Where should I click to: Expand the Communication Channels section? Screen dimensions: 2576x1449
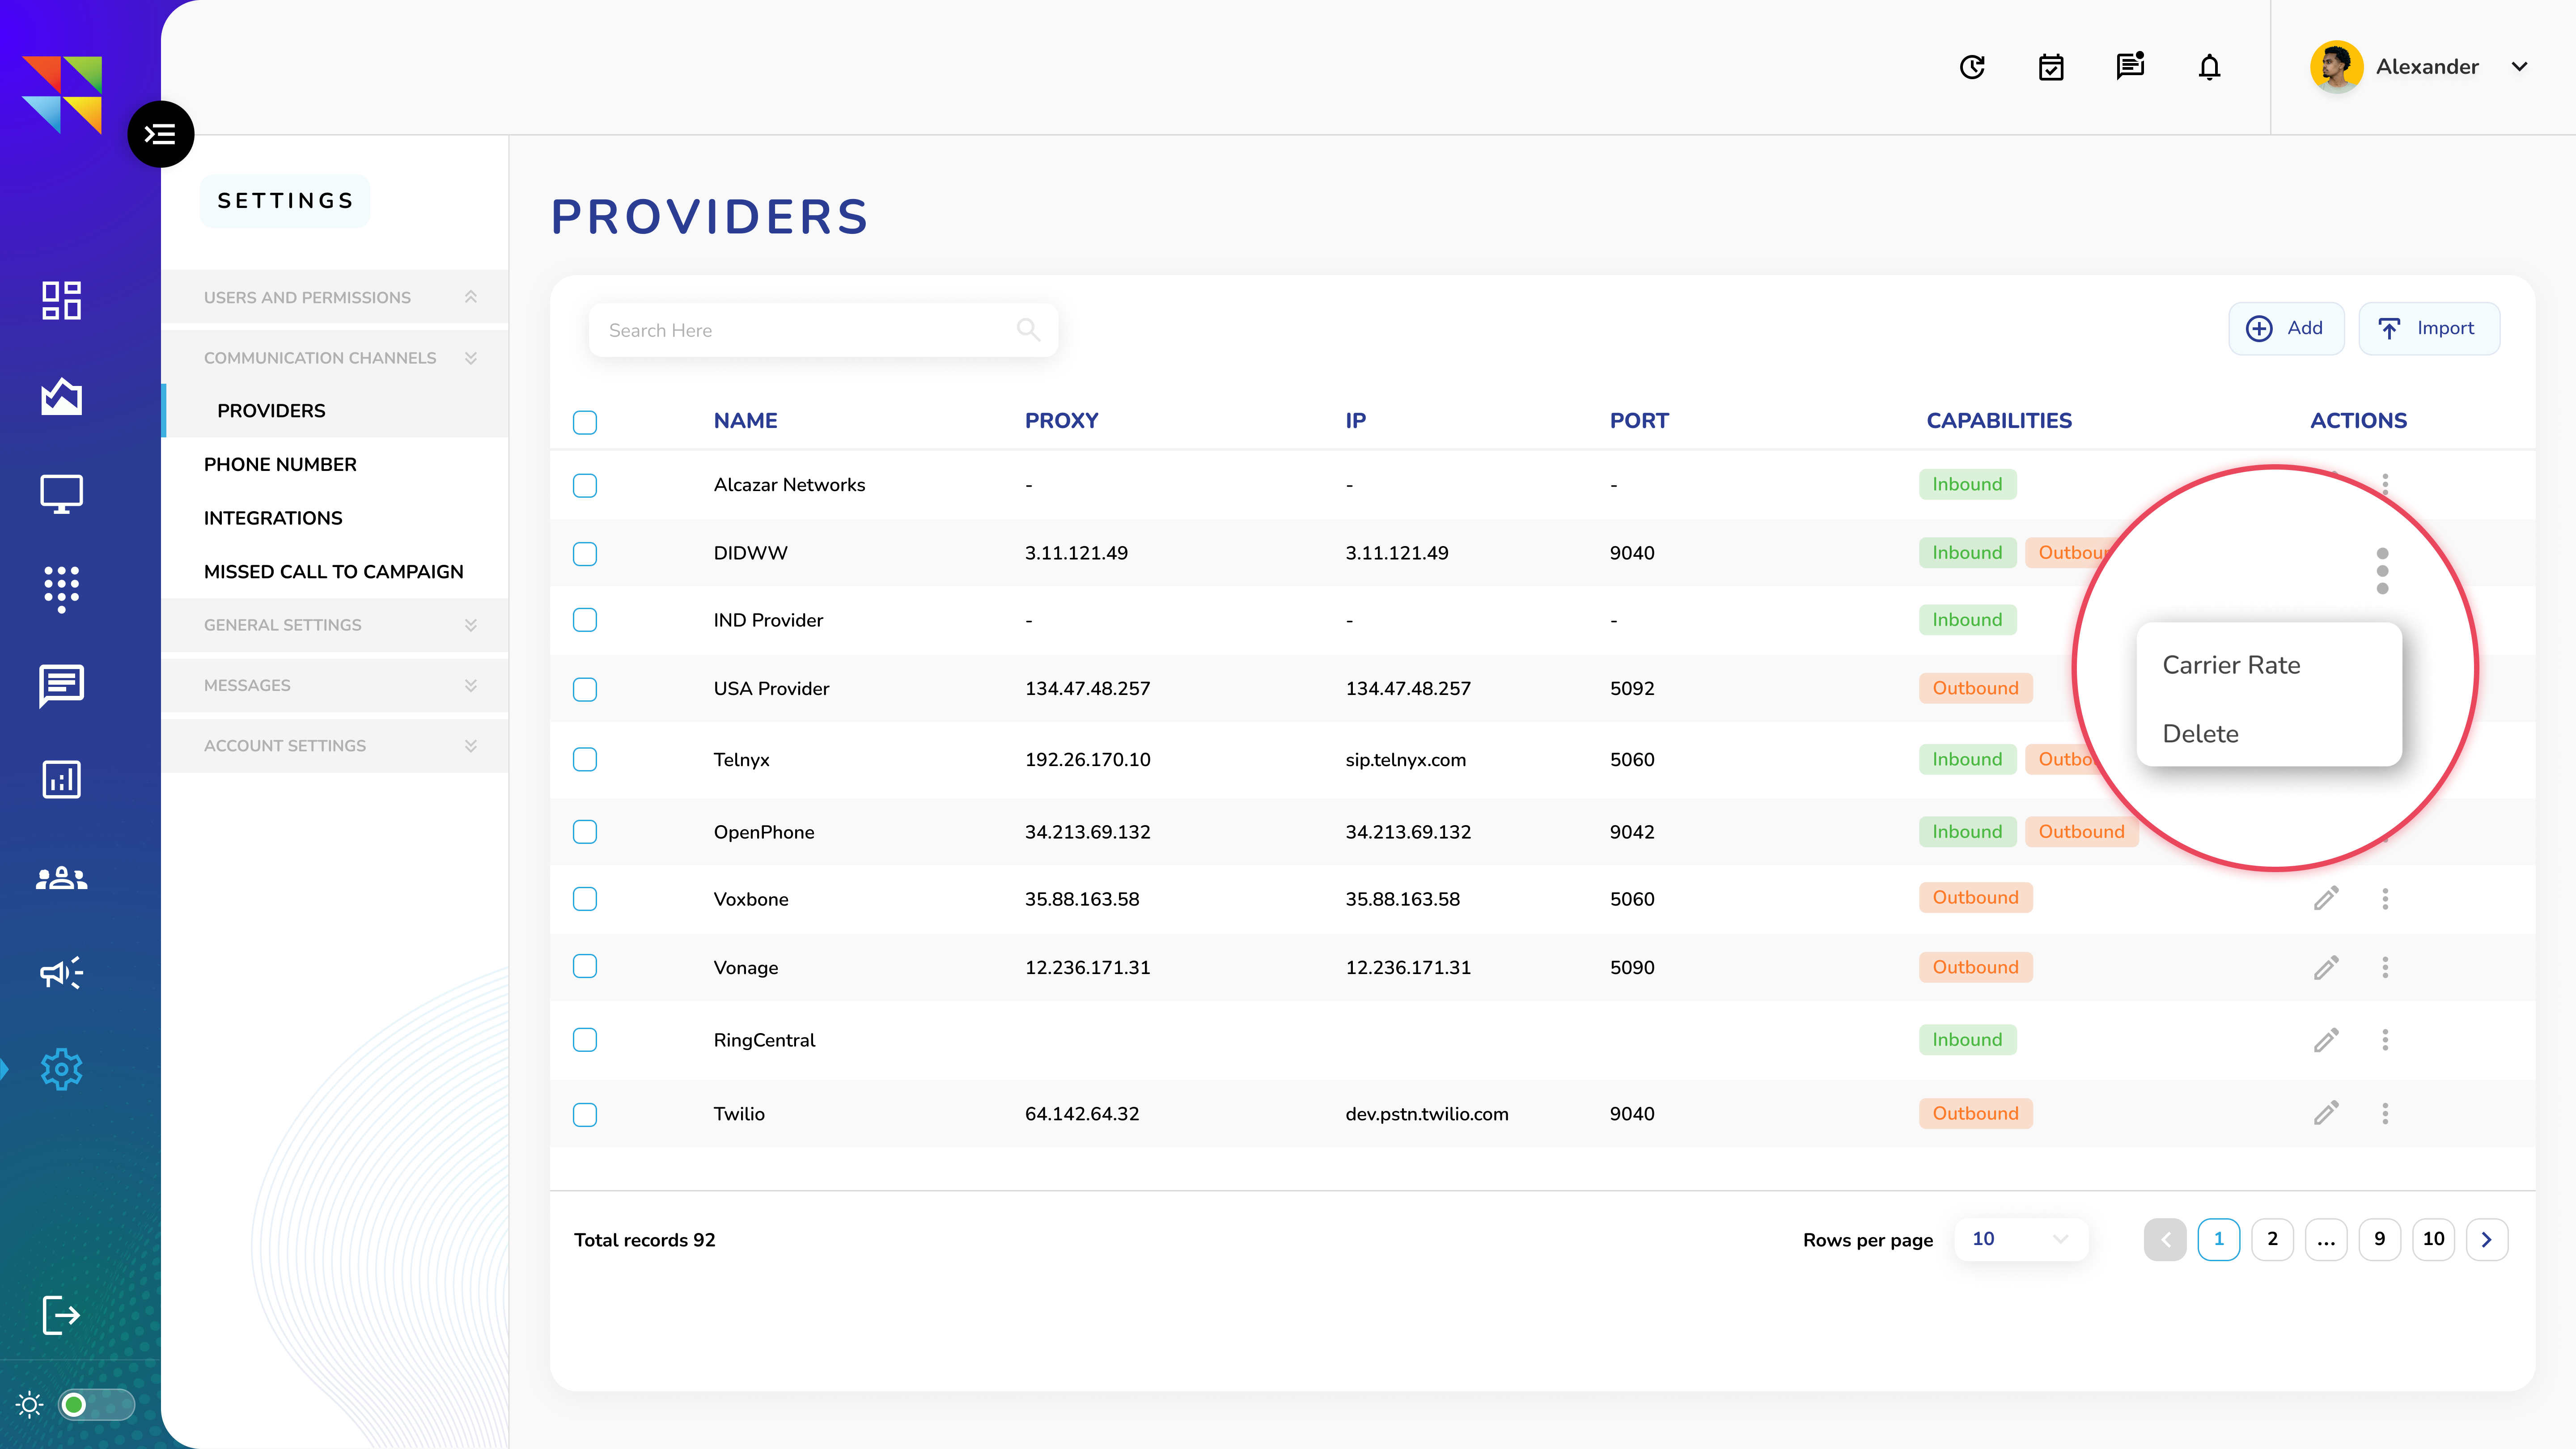click(x=334, y=357)
